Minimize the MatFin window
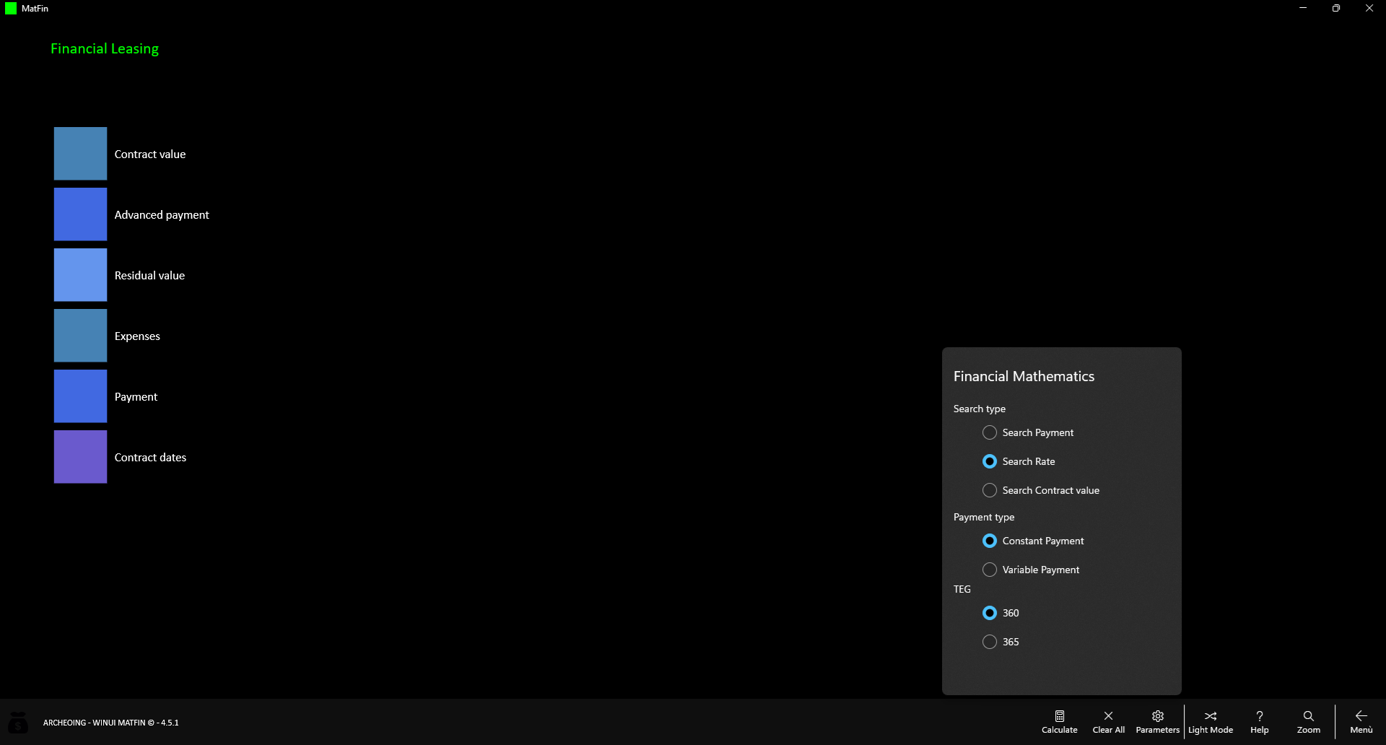 (x=1303, y=9)
